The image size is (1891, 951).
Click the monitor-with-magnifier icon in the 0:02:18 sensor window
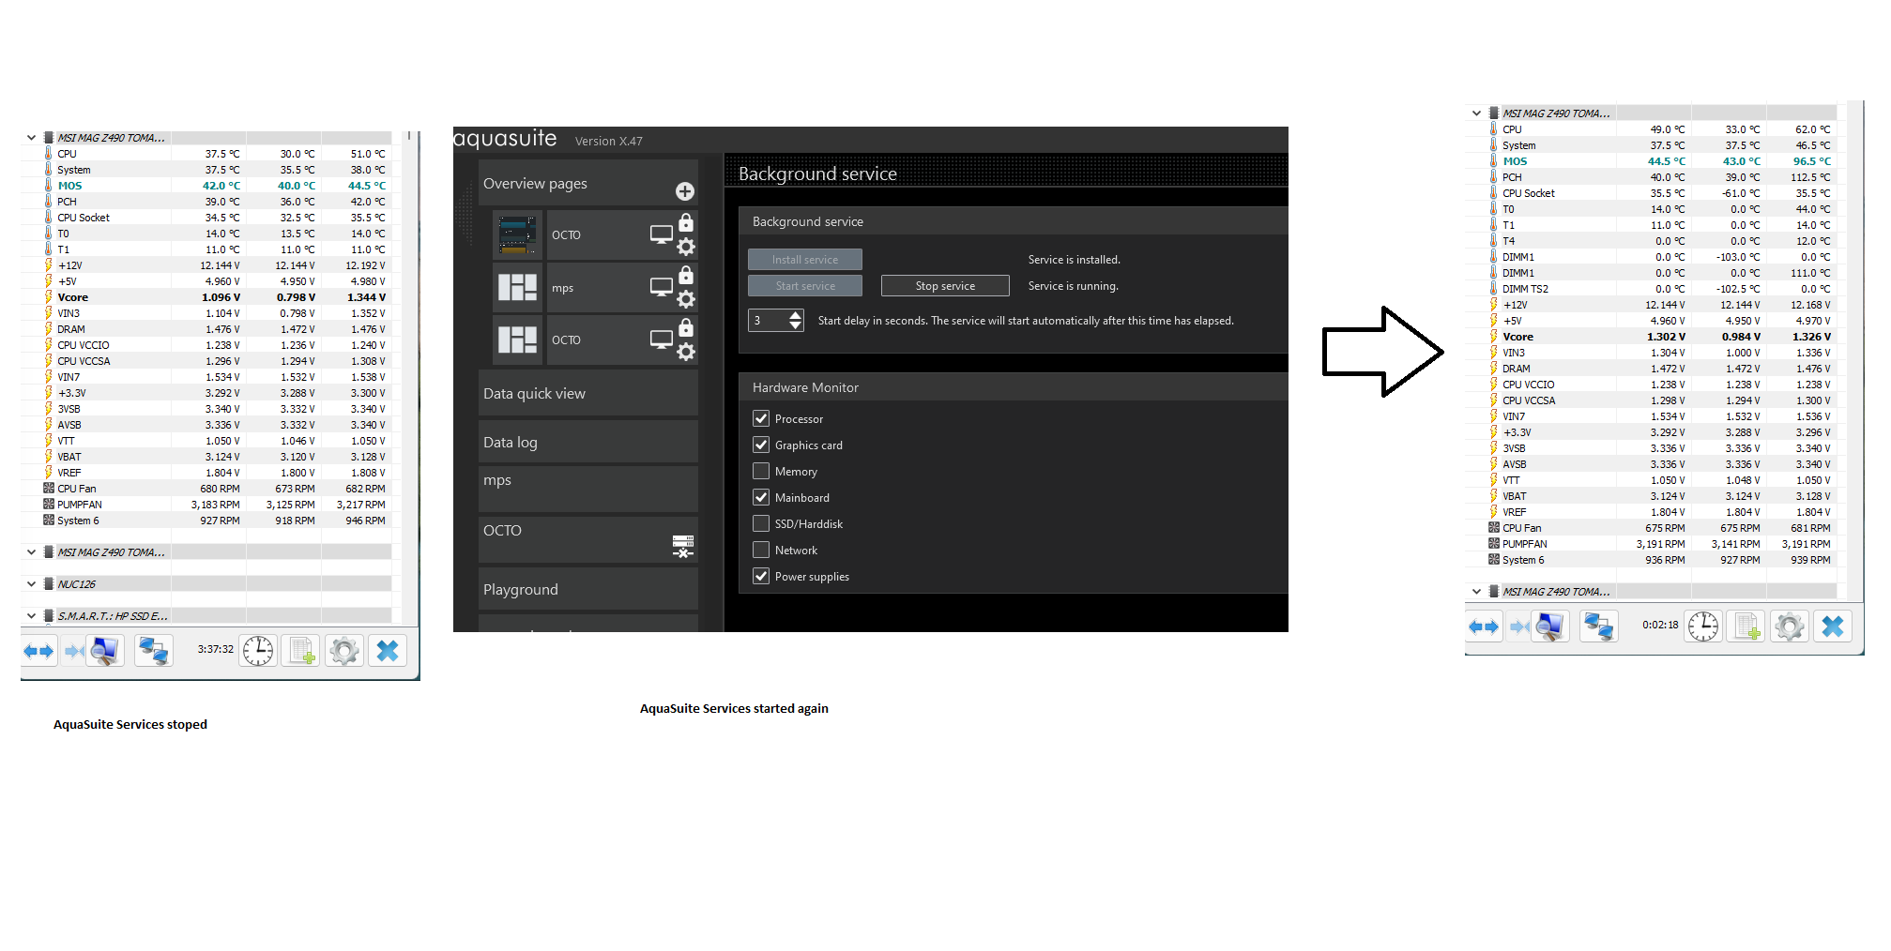point(1549,626)
